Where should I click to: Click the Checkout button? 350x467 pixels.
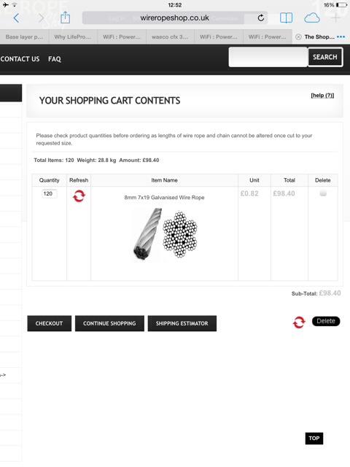[50, 323]
